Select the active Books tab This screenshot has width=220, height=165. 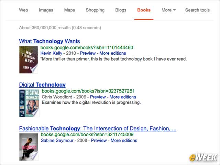144,10
